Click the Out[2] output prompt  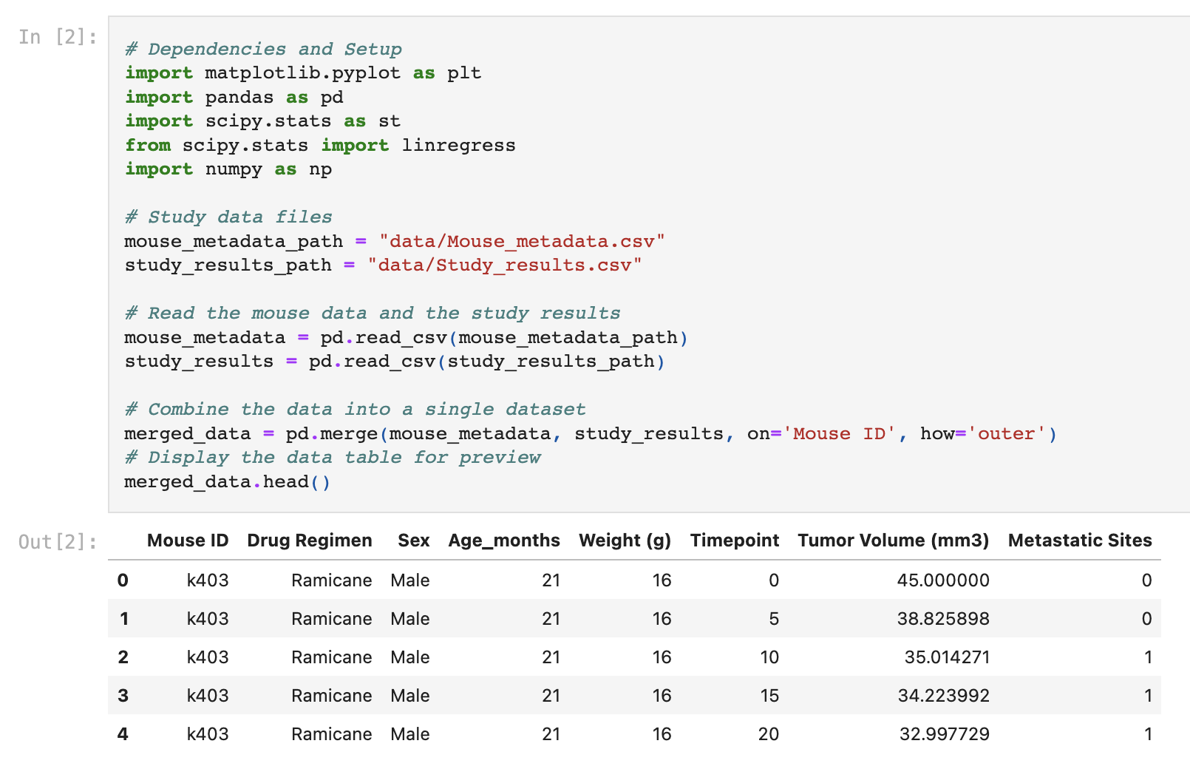tap(58, 542)
